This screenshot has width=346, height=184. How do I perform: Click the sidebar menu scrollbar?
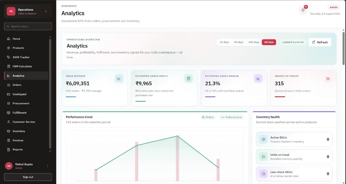click(50, 93)
